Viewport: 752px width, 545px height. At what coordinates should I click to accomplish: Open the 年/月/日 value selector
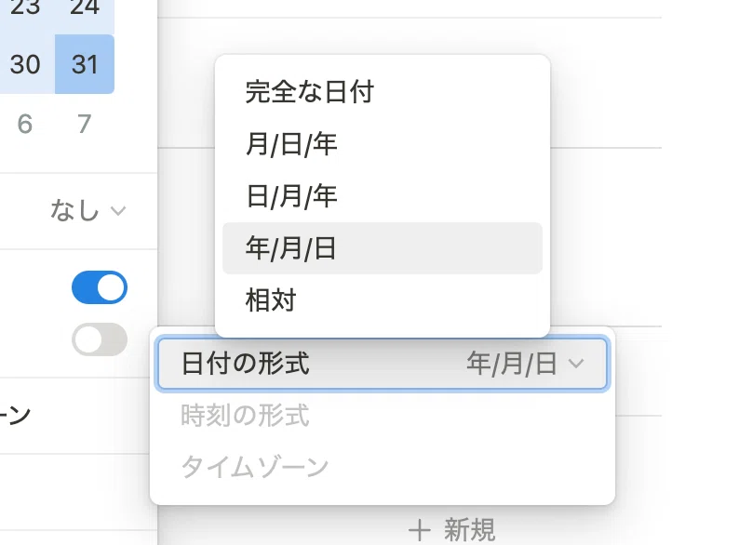pyautogui.click(x=525, y=364)
